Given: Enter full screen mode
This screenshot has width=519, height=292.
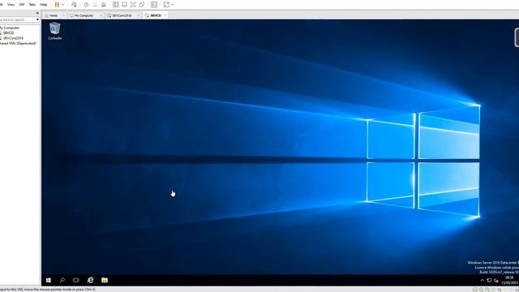Looking at the screenshot, I should pos(133,5).
